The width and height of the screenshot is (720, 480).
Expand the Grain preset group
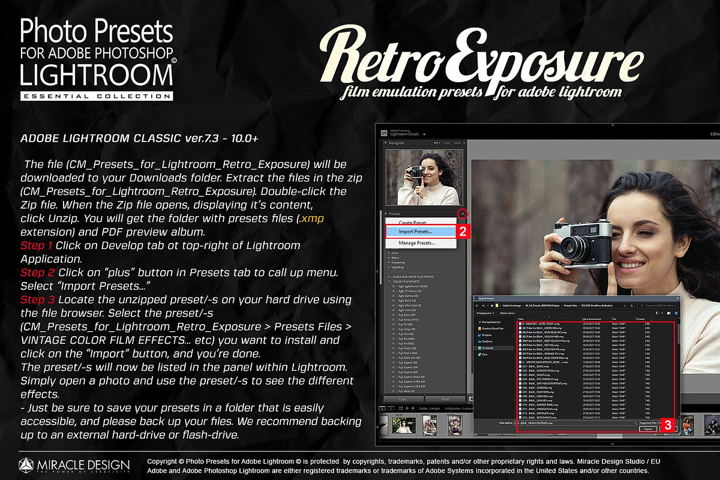click(x=395, y=253)
